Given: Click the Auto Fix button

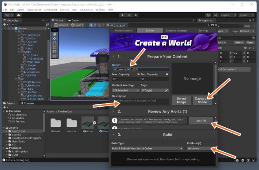Looking at the screenshot, I should pyautogui.click(x=201, y=121).
